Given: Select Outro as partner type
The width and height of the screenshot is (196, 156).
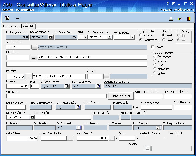Looking at the screenshot, I should pos(155,73).
